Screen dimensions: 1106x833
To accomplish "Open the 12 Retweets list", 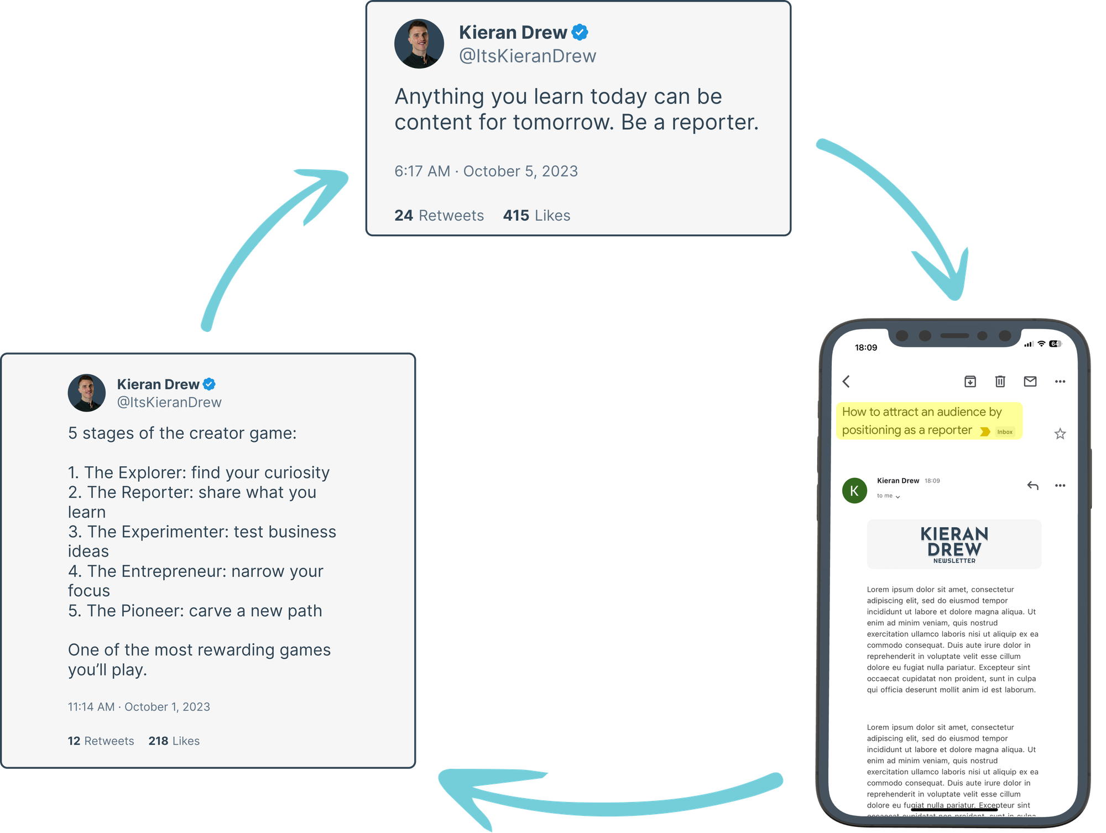I will (101, 741).
